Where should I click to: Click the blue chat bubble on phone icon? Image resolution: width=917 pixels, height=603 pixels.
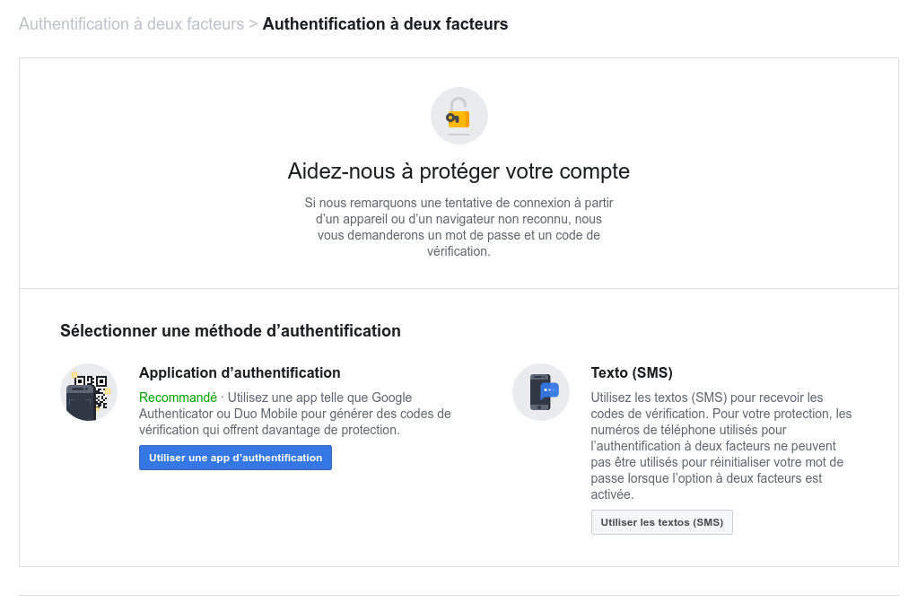550,390
